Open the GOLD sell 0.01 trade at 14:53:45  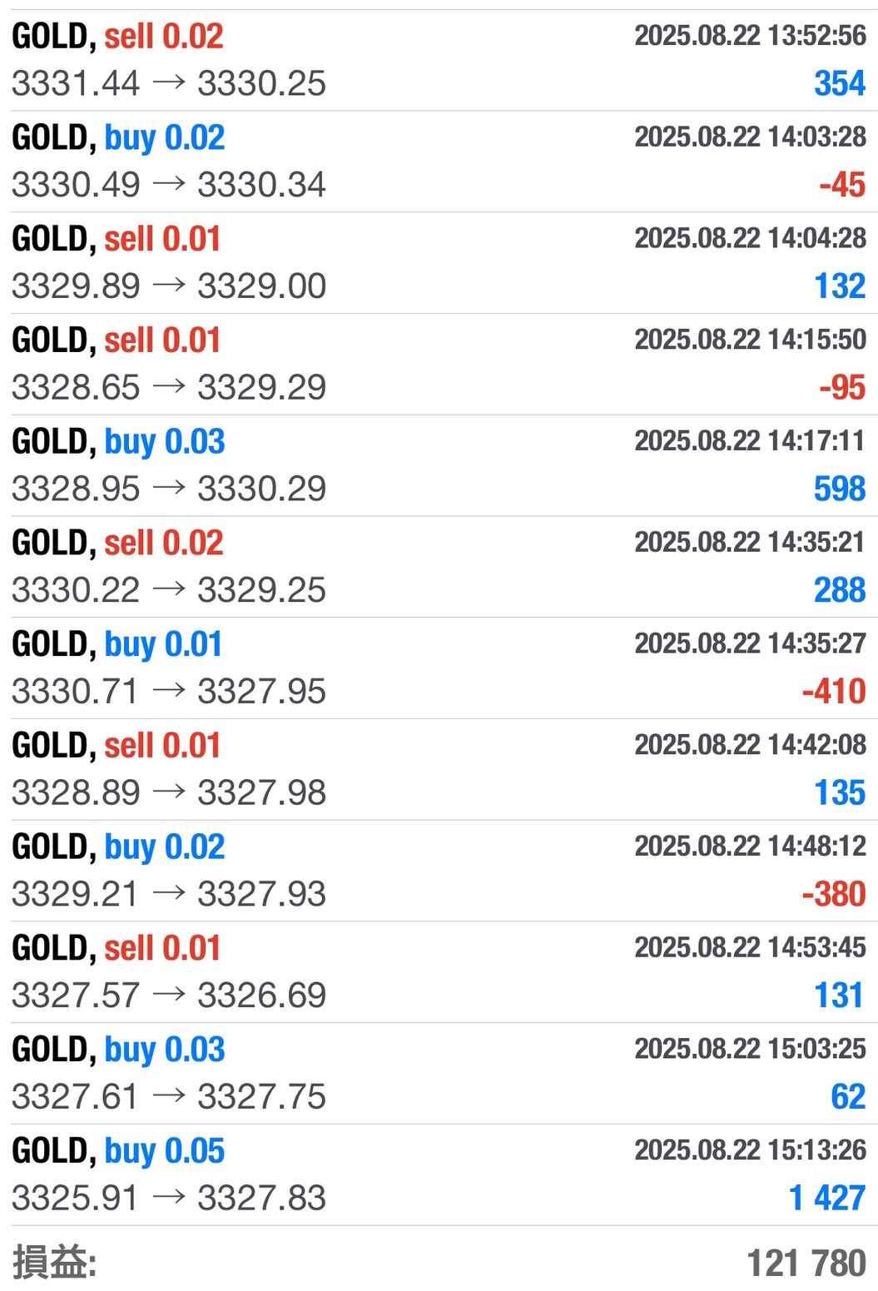click(439, 972)
